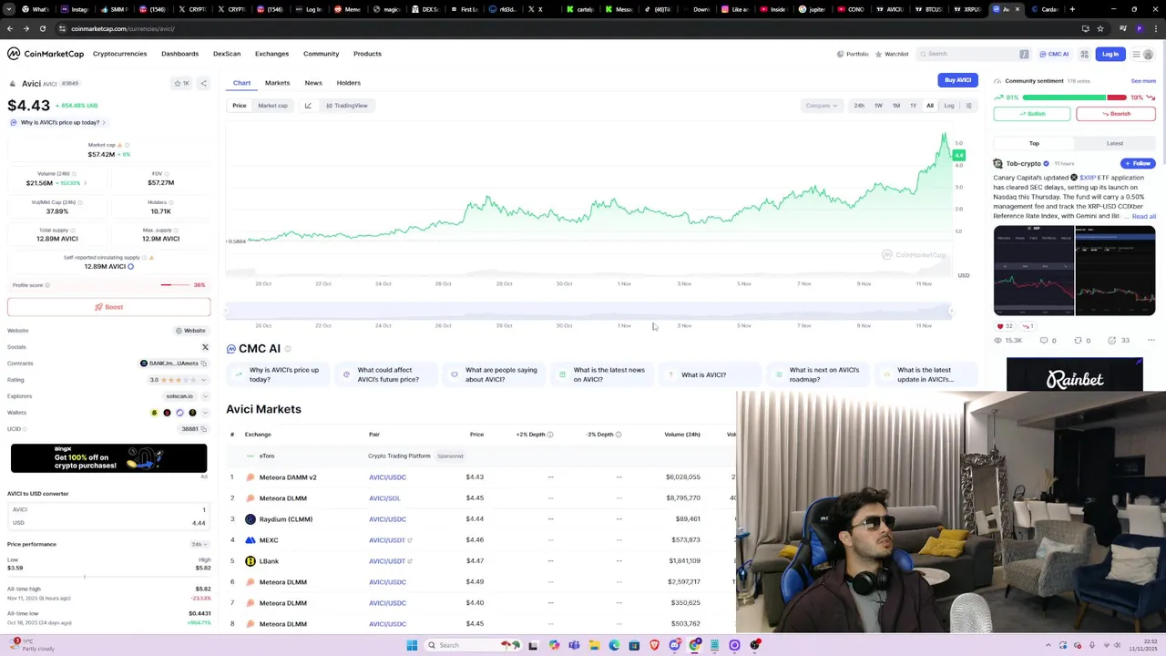Switch to the News tab
This screenshot has width=1166, height=656.
pos(313,83)
